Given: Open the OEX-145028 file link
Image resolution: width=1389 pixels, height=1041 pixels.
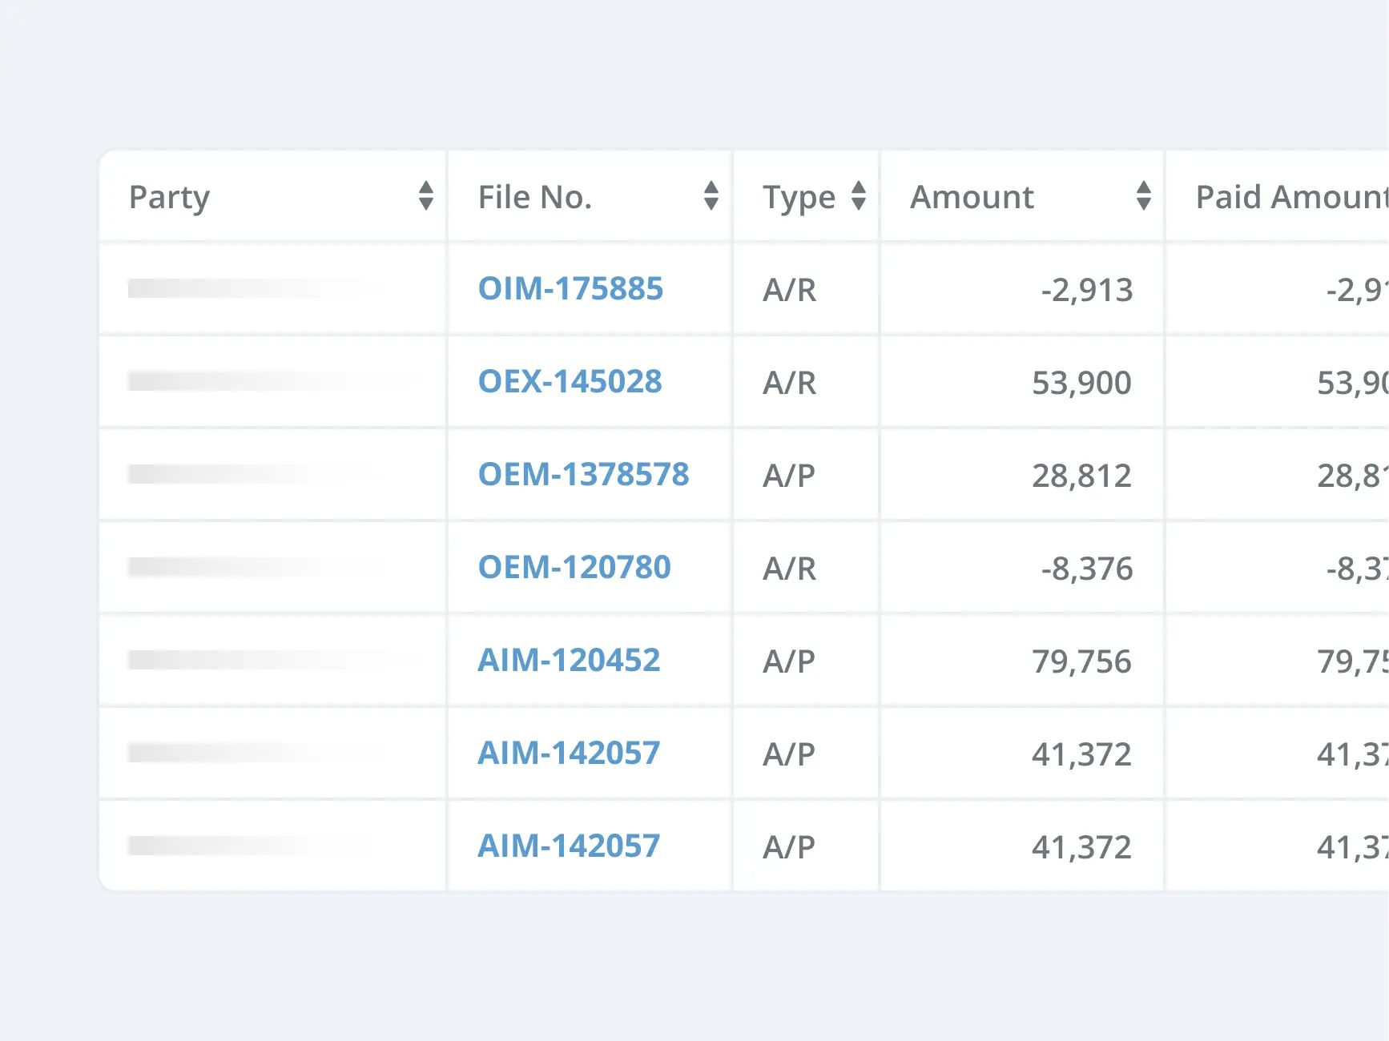Looking at the screenshot, I should click(x=570, y=382).
